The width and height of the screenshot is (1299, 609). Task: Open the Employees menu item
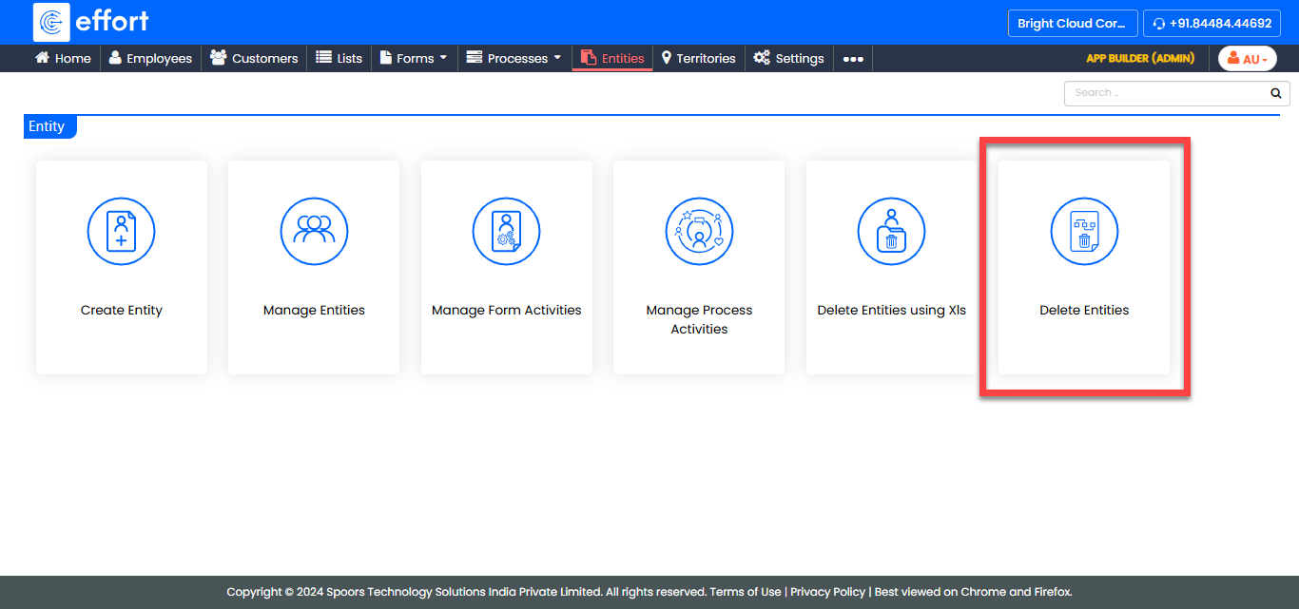[150, 58]
